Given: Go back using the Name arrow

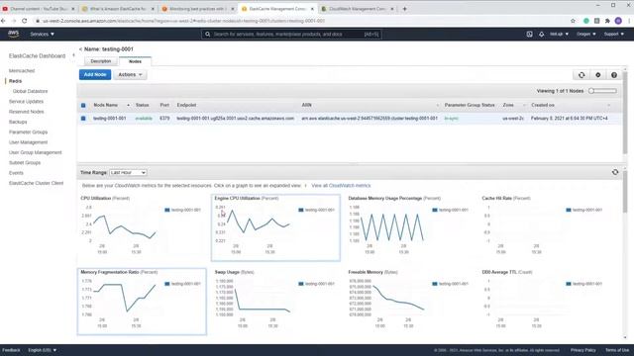Looking at the screenshot, I should [80, 49].
